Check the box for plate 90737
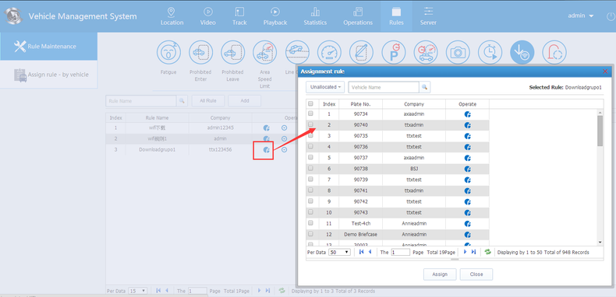Viewport: 616px width, 297px height. point(311,157)
